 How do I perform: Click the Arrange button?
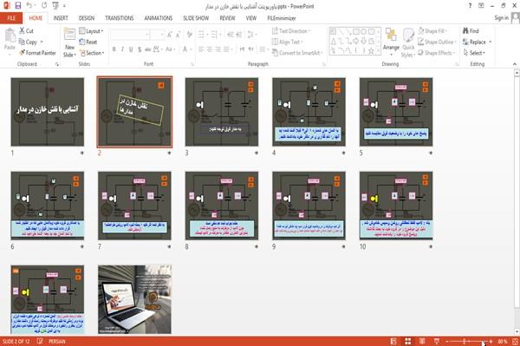click(391, 42)
